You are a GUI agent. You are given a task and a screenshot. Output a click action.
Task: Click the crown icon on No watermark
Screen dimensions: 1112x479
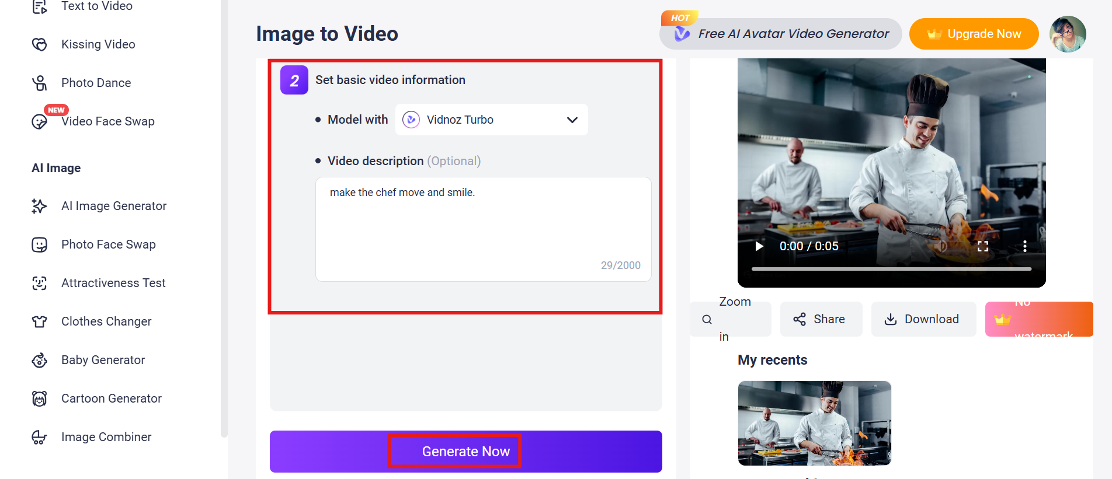[1002, 319]
